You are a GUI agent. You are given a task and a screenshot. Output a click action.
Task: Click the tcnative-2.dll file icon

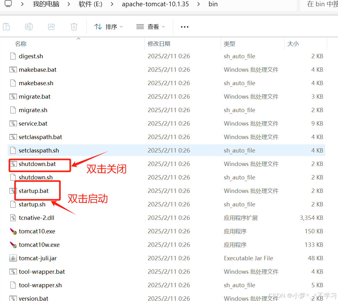[13, 218]
